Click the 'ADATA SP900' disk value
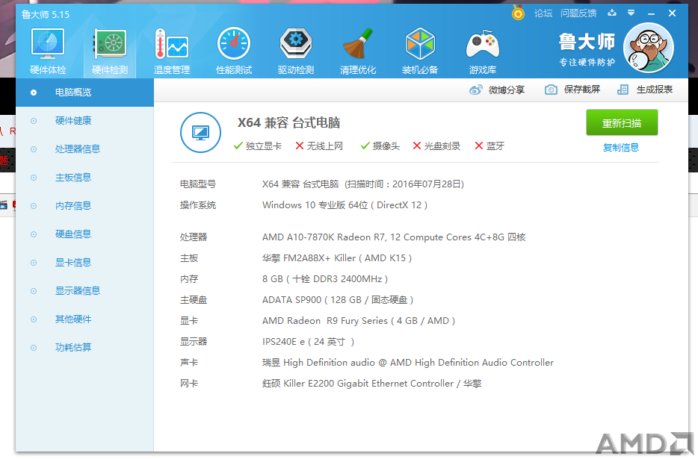This screenshot has height=459, width=698. (291, 300)
